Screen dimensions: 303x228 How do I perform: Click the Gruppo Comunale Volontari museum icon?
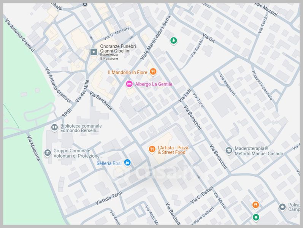click(x=48, y=153)
